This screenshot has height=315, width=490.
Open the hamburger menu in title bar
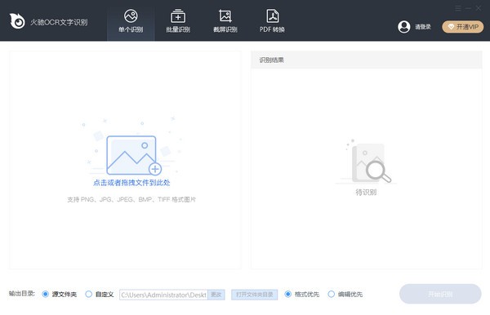458,8
